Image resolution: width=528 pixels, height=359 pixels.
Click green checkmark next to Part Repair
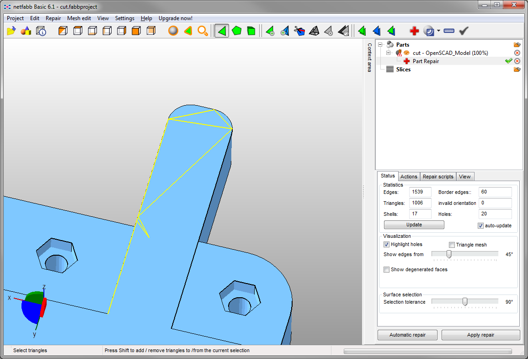pyautogui.click(x=508, y=61)
